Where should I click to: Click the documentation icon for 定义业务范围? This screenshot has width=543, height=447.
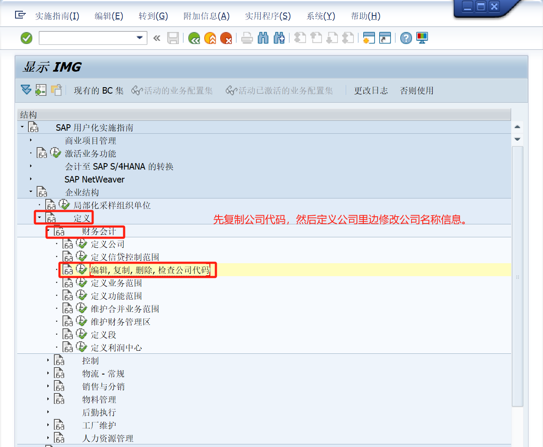pos(68,283)
